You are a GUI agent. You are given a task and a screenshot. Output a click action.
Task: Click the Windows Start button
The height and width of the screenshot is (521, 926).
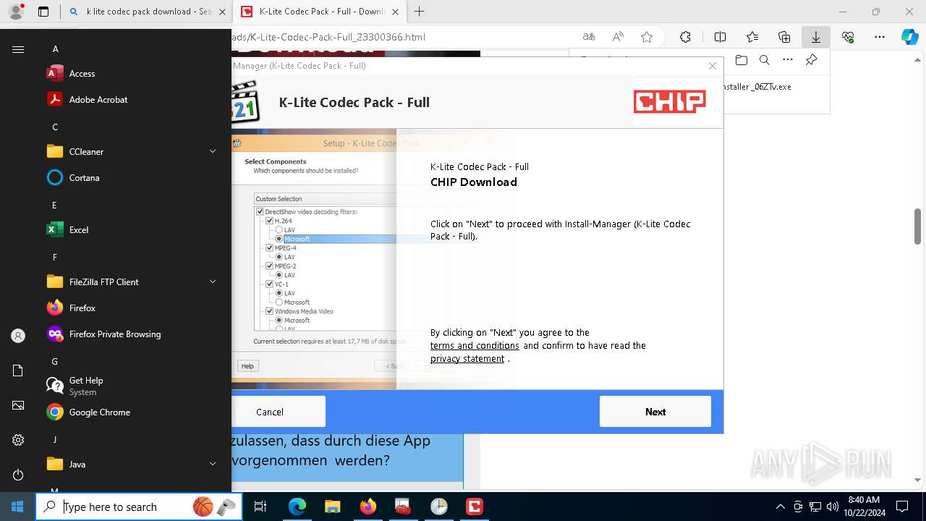[x=17, y=507]
